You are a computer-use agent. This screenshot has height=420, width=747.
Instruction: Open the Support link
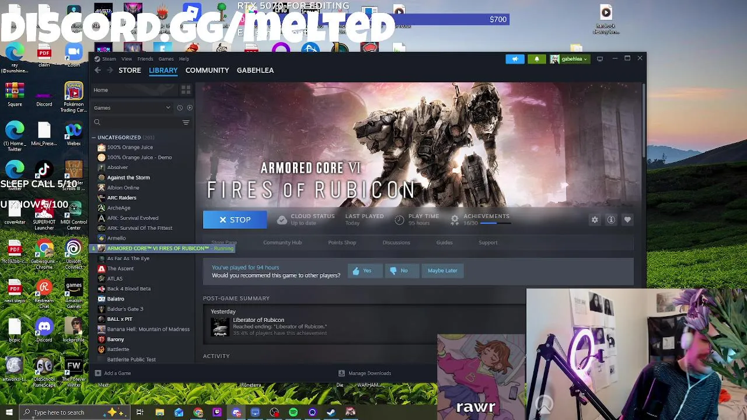(488, 243)
